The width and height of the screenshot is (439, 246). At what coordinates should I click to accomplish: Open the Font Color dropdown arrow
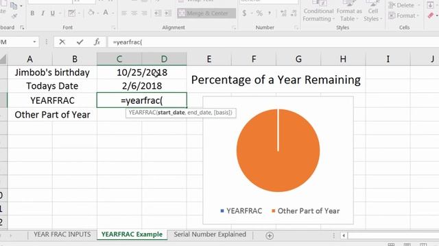coord(112,14)
